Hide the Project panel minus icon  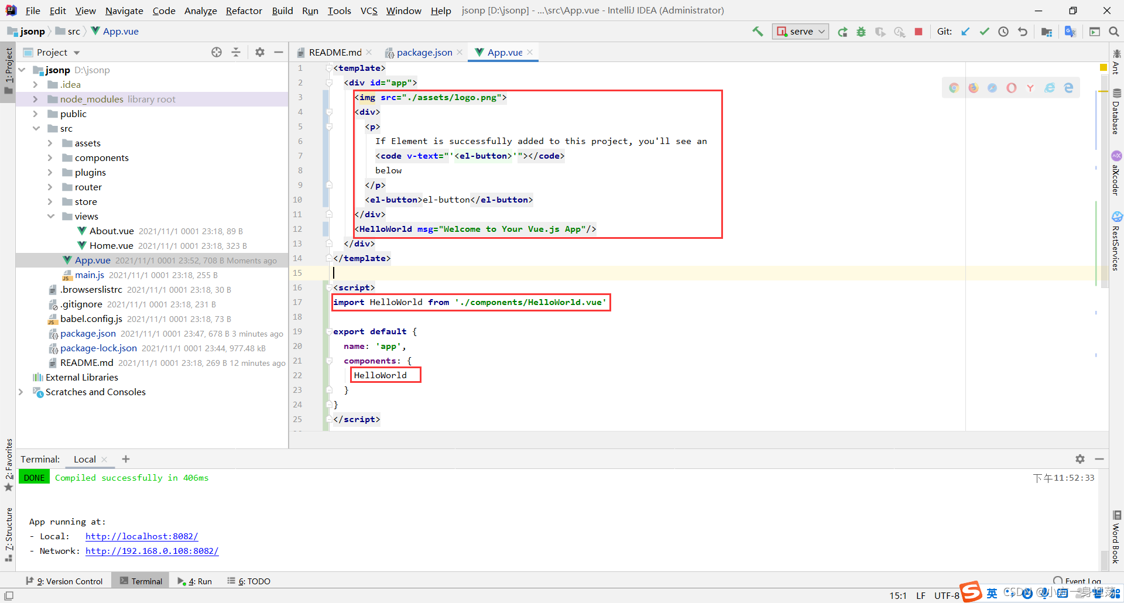click(279, 52)
